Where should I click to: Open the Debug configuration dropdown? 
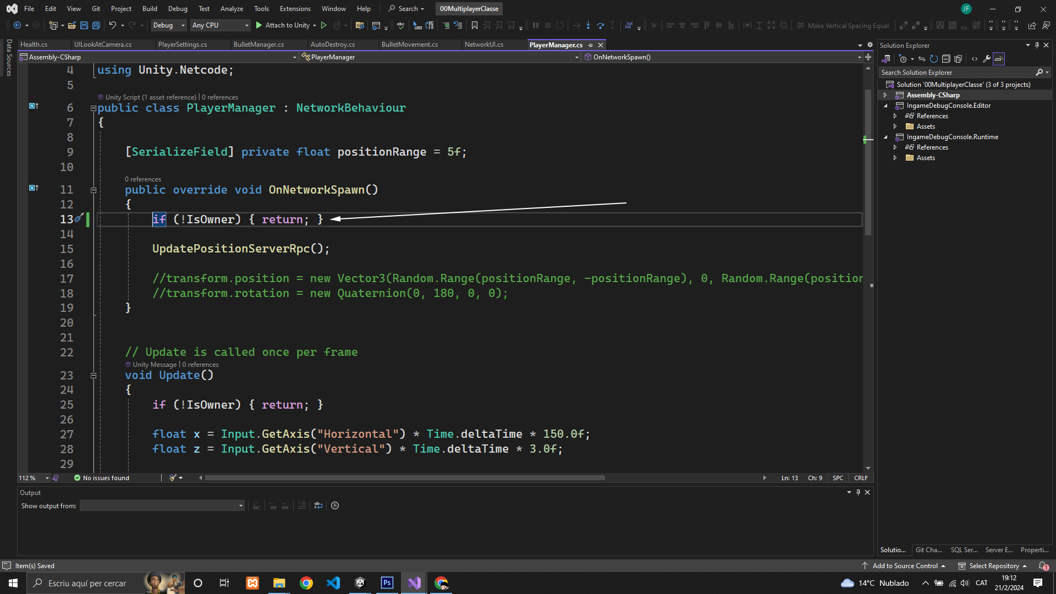click(169, 25)
